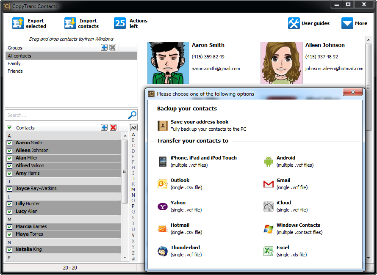This screenshot has height=275, width=377.
Task: Uncheck the Amy Harris checkbox
Action: pyautogui.click(x=10, y=173)
